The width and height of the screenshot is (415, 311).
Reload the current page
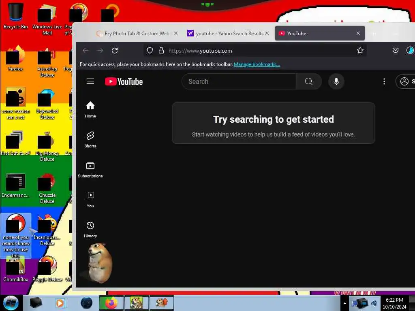click(115, 51)
